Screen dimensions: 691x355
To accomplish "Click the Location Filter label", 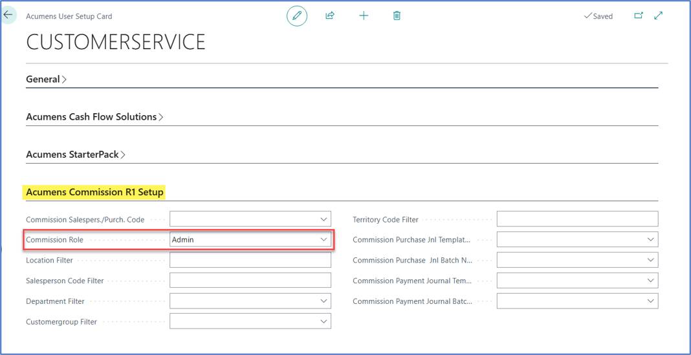I will 49,261.
